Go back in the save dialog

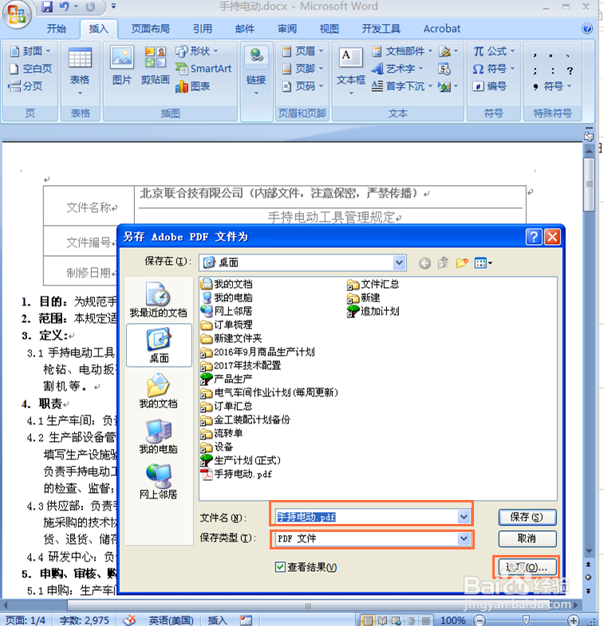point(424,262)
